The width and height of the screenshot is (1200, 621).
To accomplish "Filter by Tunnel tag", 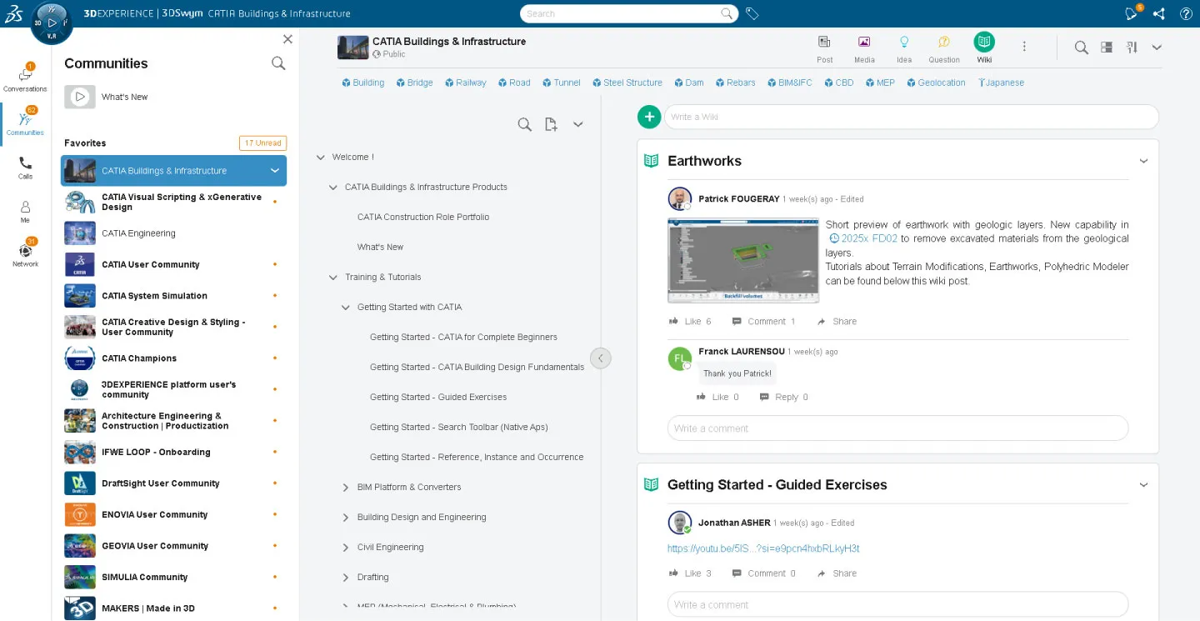I will pyautogui.click(x=562, y=83).
